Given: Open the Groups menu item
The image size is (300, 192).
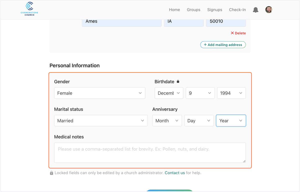Looking at the screenshot, I should point(193,10).
